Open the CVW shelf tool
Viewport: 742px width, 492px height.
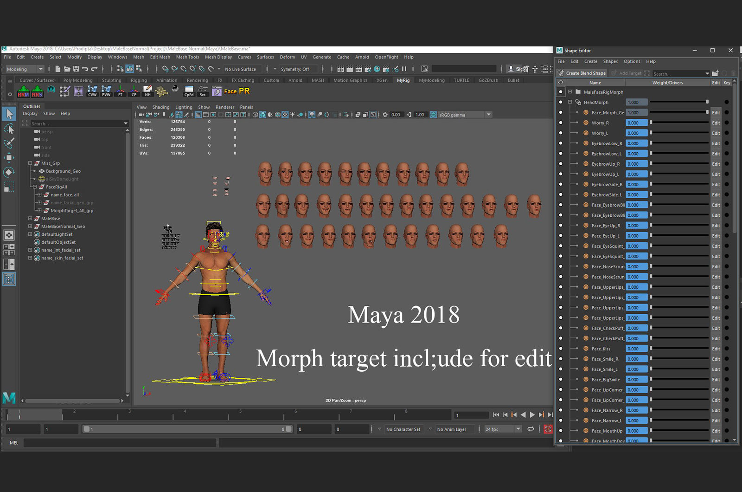pos(92,91)
